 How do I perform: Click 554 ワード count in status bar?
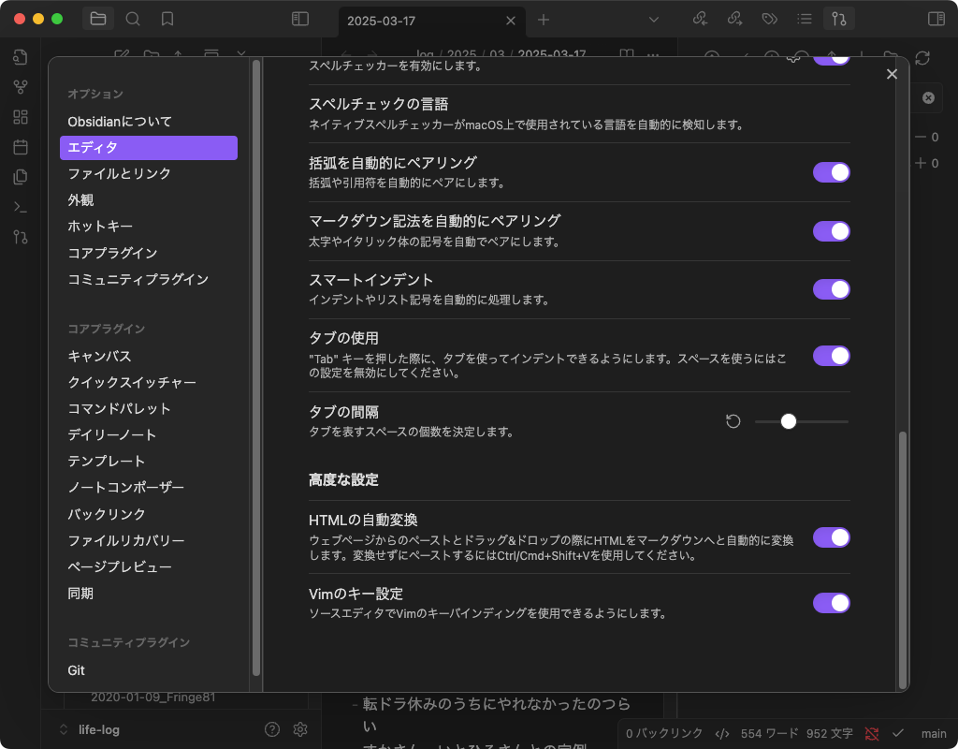click(769, 734)
